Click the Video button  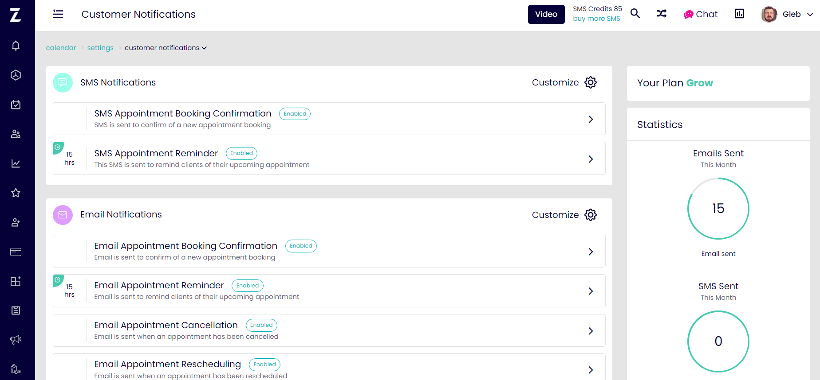[x=546, y=14]
